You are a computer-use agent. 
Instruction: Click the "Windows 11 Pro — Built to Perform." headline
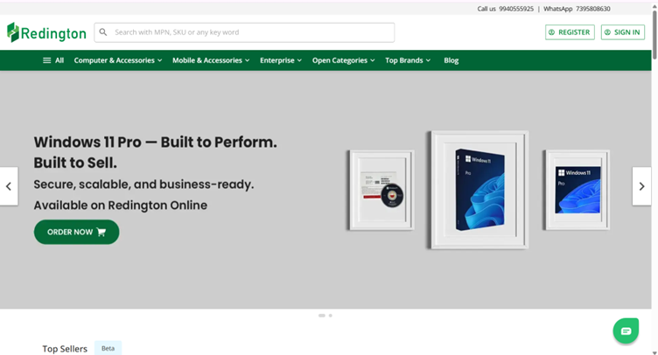click(155, 142)
